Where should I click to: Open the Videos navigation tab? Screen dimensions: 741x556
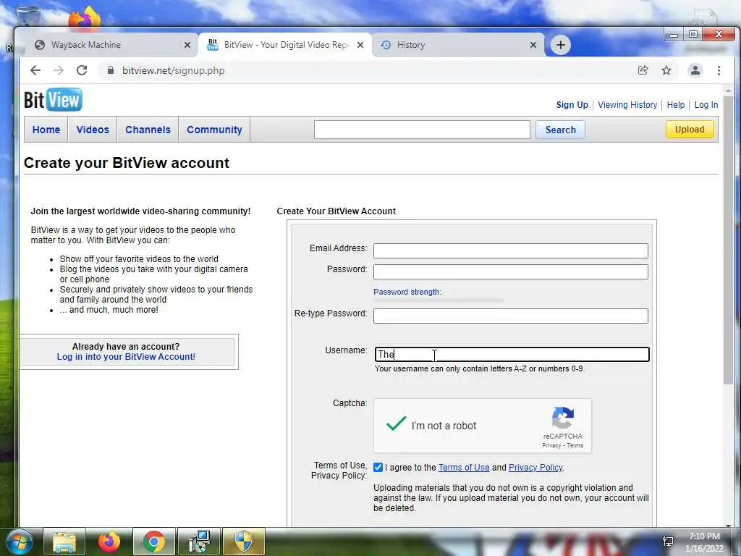[93, 130]
